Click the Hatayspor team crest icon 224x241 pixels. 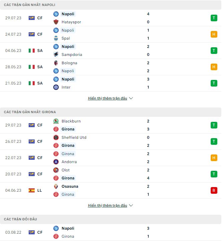[56, 22]
